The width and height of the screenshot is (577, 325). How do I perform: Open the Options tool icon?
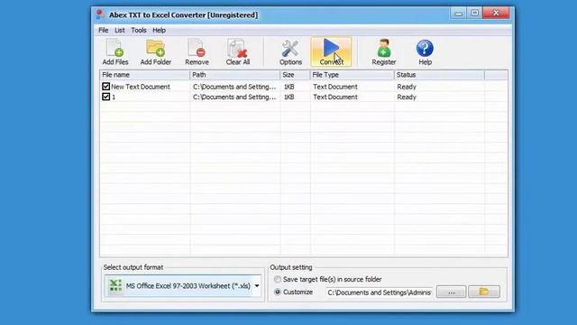click(290, 52)
